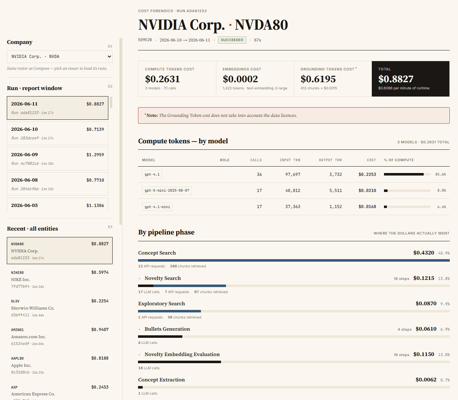Open the AXP American Express Co. entry
Viewport: 458px width, 400px height.
(60, 391)
